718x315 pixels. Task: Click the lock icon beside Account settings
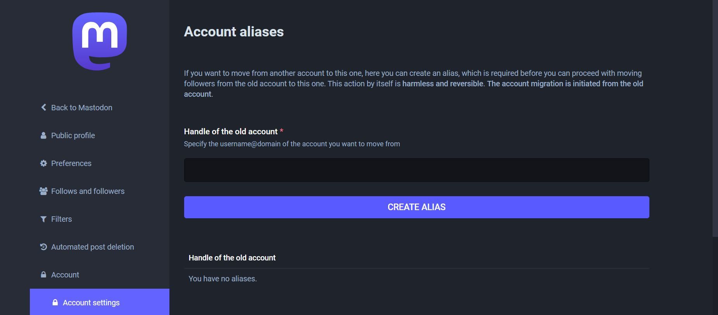point(55,302)
